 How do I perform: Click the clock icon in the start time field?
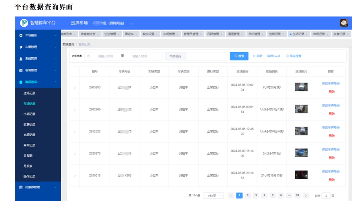click(x=89, y=56)
